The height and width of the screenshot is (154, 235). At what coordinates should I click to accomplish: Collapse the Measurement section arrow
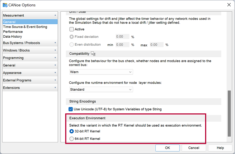pos(55,15)
